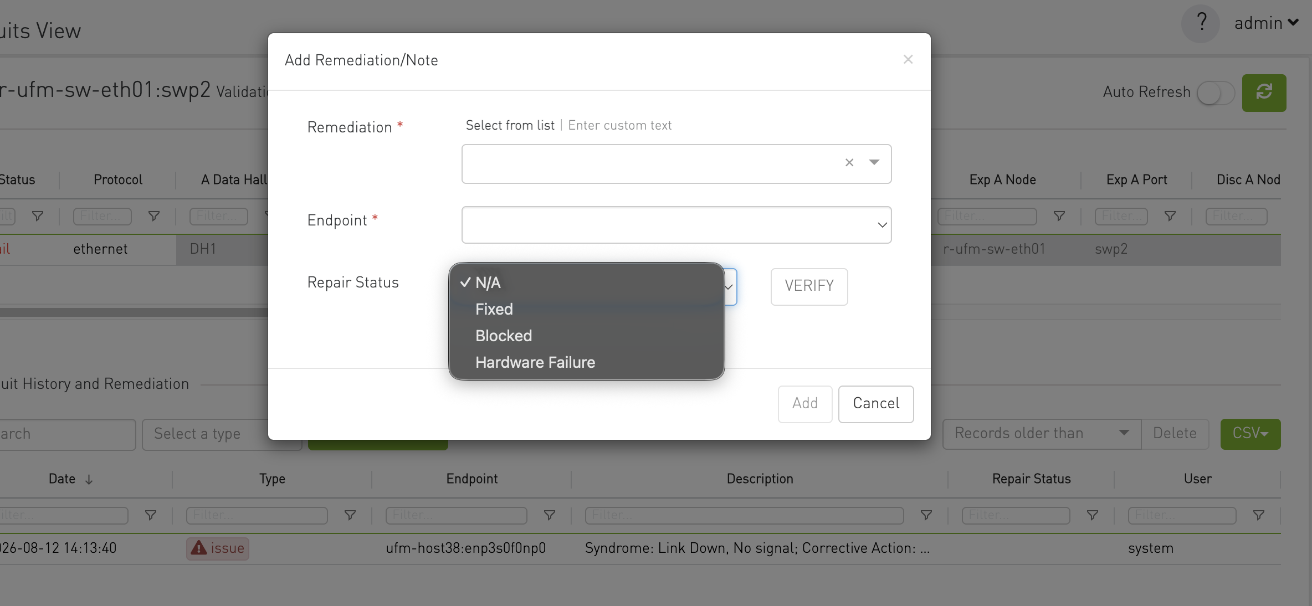The image size is (1312, 606).
Task: Click the Exp A Port column header
Action: (1136, 179)
